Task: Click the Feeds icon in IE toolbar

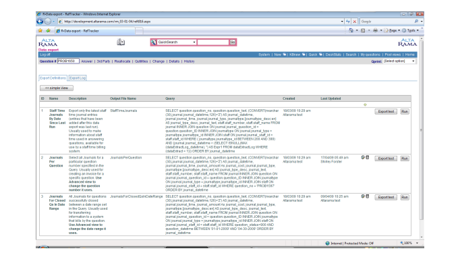Action: point(363,30)
